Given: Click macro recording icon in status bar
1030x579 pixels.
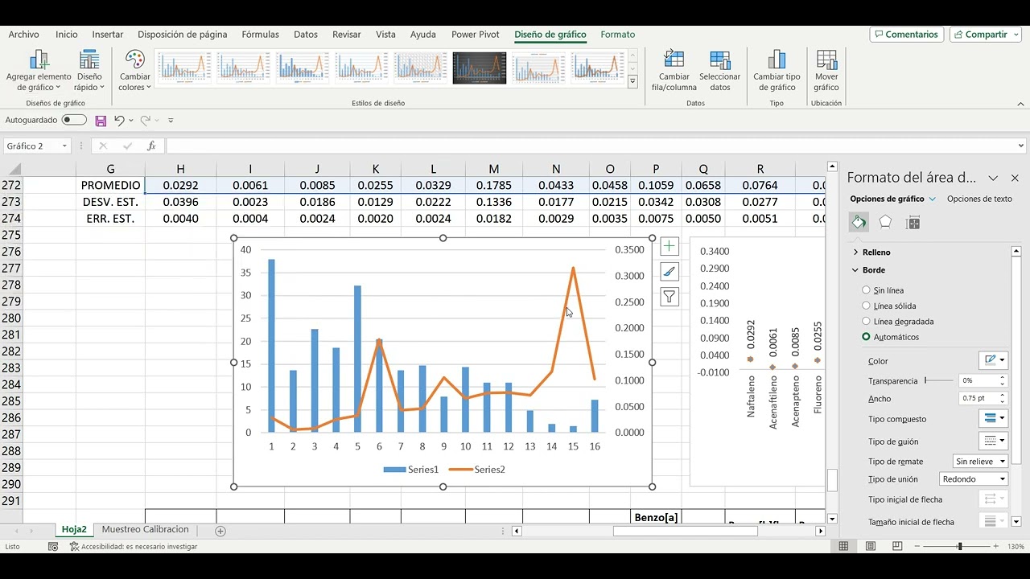Looking at the screenshot, I should coord(53,546).
